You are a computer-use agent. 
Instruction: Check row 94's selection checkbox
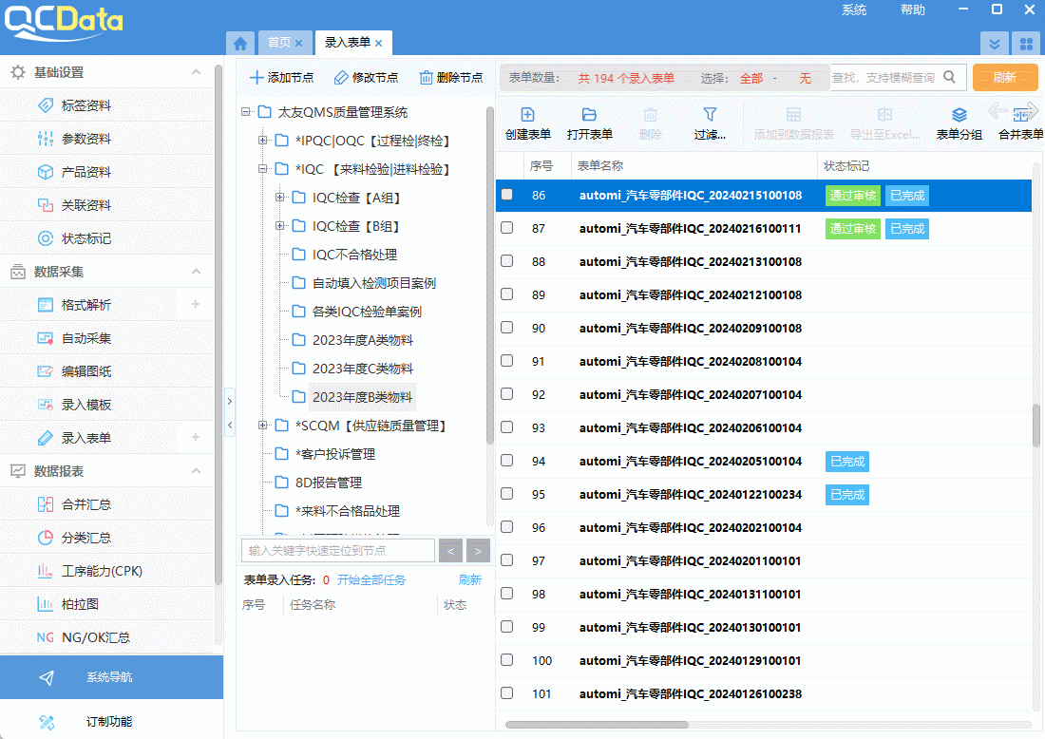coord(506,460)
